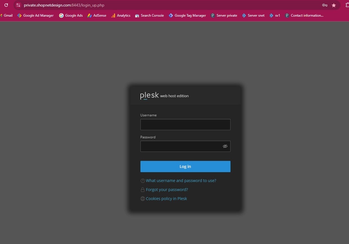Click the question mark help icon

coord(143,181)
